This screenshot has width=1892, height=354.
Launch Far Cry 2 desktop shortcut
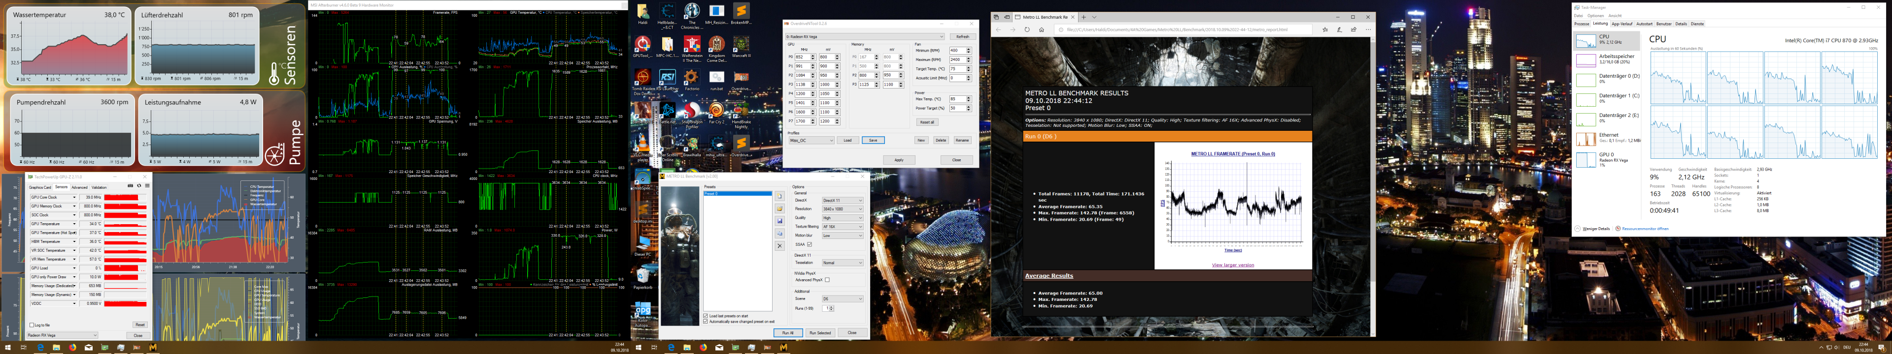click(717, 112)
